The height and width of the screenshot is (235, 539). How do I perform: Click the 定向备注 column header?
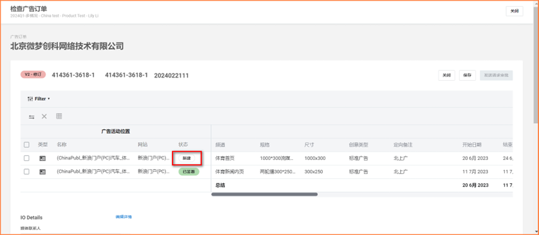403,145
